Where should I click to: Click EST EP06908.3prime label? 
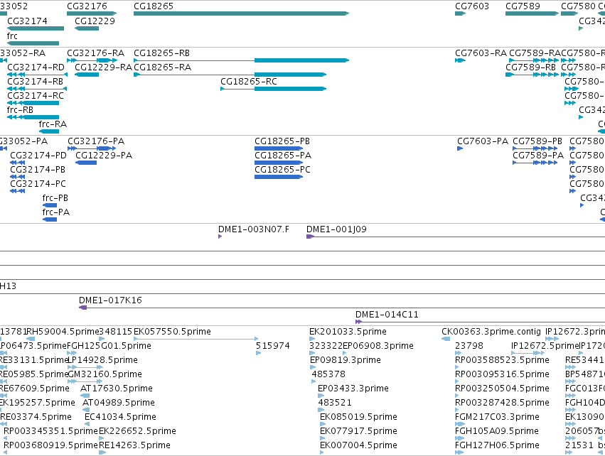tap(378, 346)
